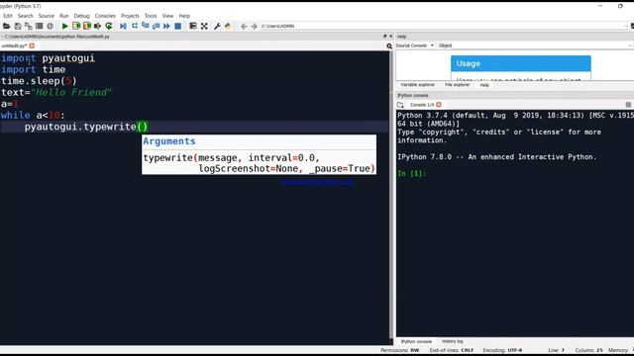Screen dimensions: 634x356
Task: Re-run the last script
Action: (x=109, y=26)
